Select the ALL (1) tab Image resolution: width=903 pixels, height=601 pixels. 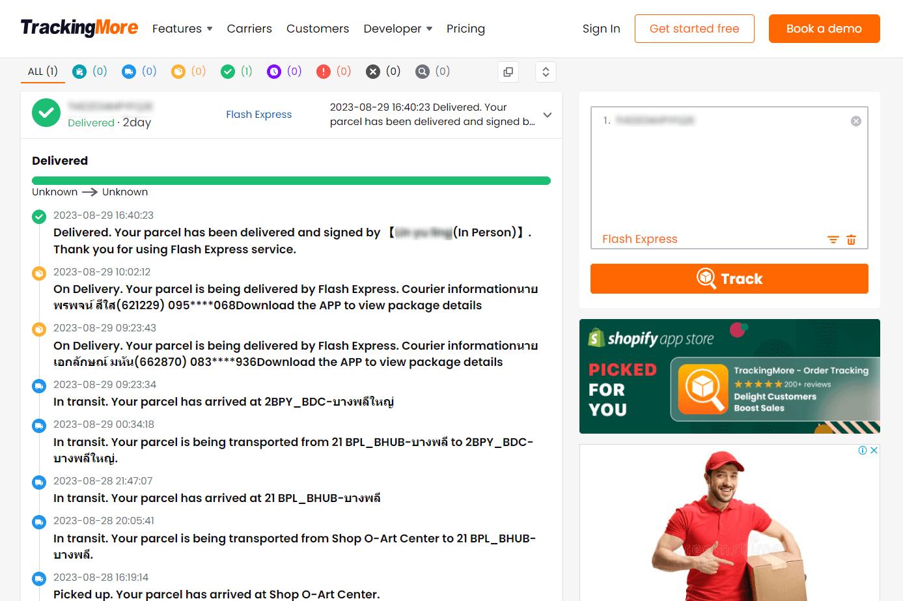[43, 72]
